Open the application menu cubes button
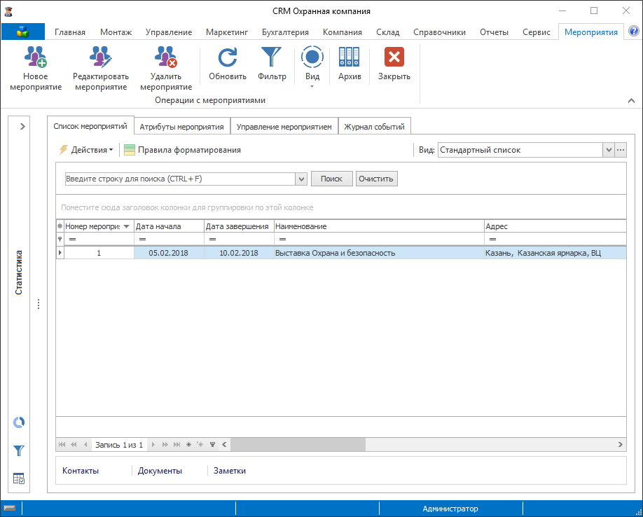Screen dimensions: 643x517 pyautogui.click(x=23, y=32)
